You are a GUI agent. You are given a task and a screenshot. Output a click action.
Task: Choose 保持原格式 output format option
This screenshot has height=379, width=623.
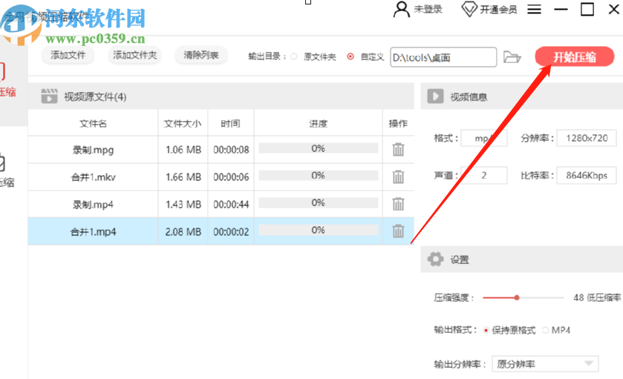(x=486, y=330)
